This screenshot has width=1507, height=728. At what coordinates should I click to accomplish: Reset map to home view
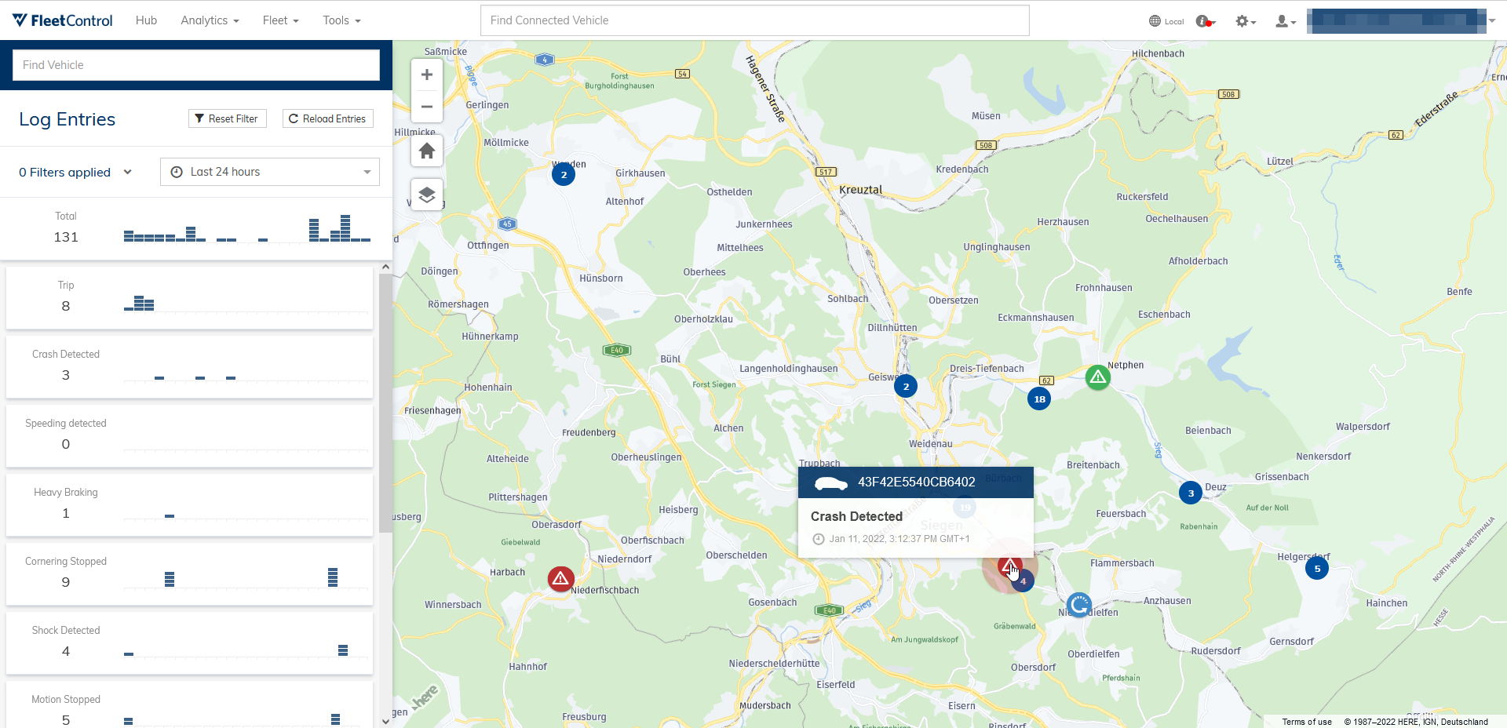(427, 151)
